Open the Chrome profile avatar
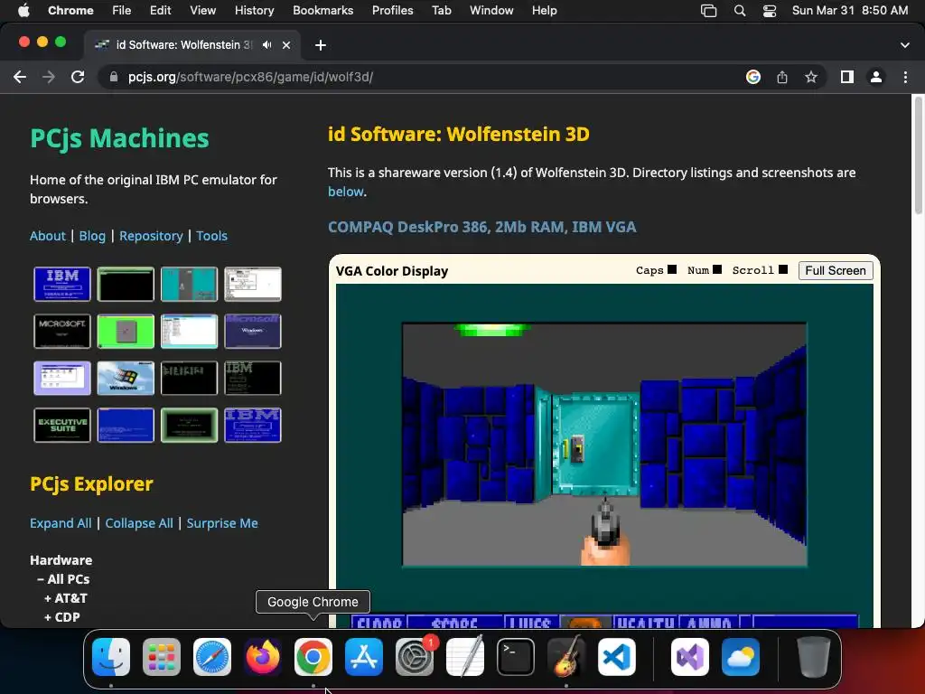The width and height of the screenshot is (925, 694). point(876,77)
